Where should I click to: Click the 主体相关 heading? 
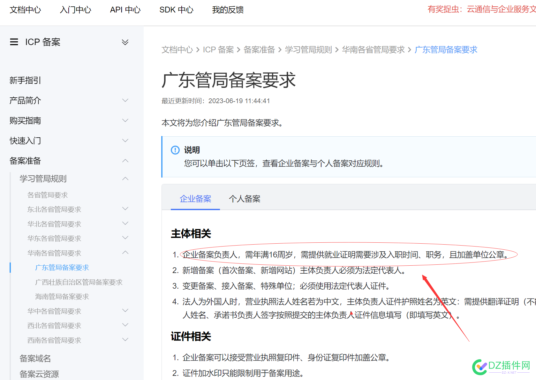pyautogui.click(x=191, y=233)
